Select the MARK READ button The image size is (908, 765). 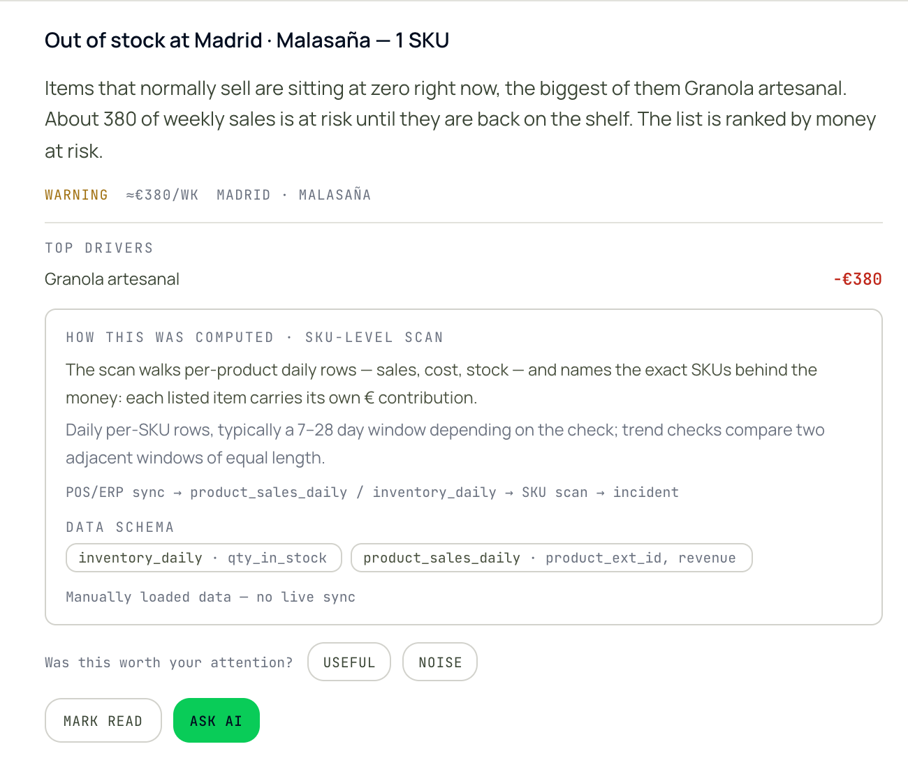click(x=103, y=720)
